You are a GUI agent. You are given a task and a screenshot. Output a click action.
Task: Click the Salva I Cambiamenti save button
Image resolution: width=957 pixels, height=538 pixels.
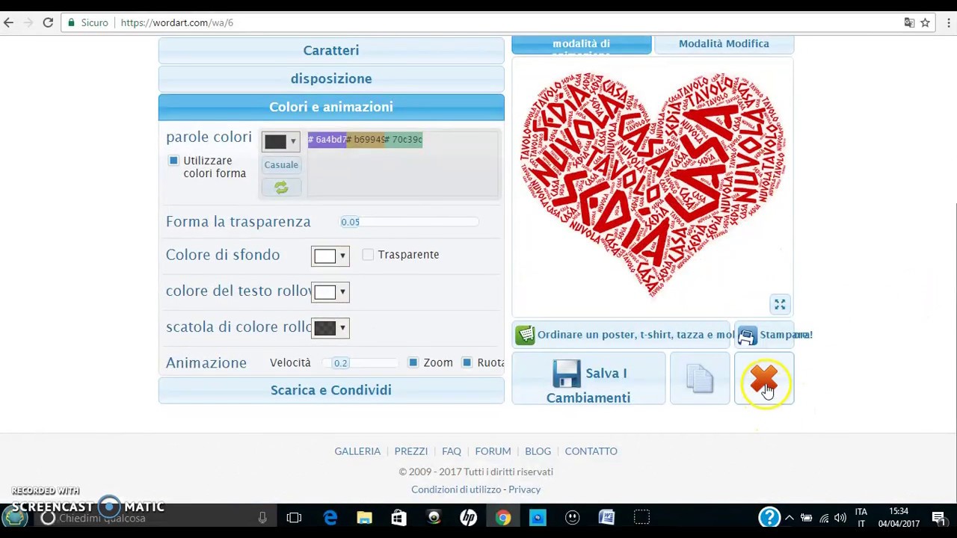tap(588, 379)
